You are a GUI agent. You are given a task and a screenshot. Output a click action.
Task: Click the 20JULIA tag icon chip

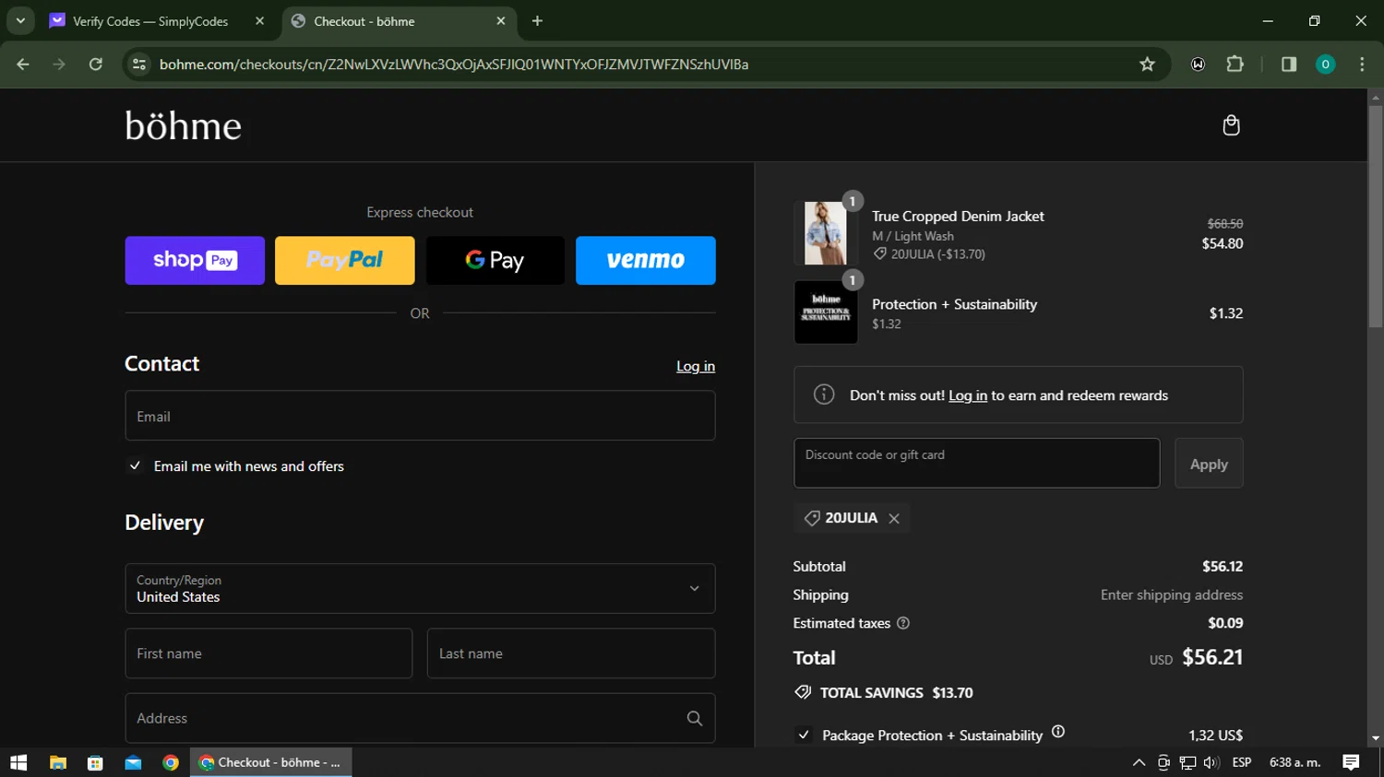point(812,518)
